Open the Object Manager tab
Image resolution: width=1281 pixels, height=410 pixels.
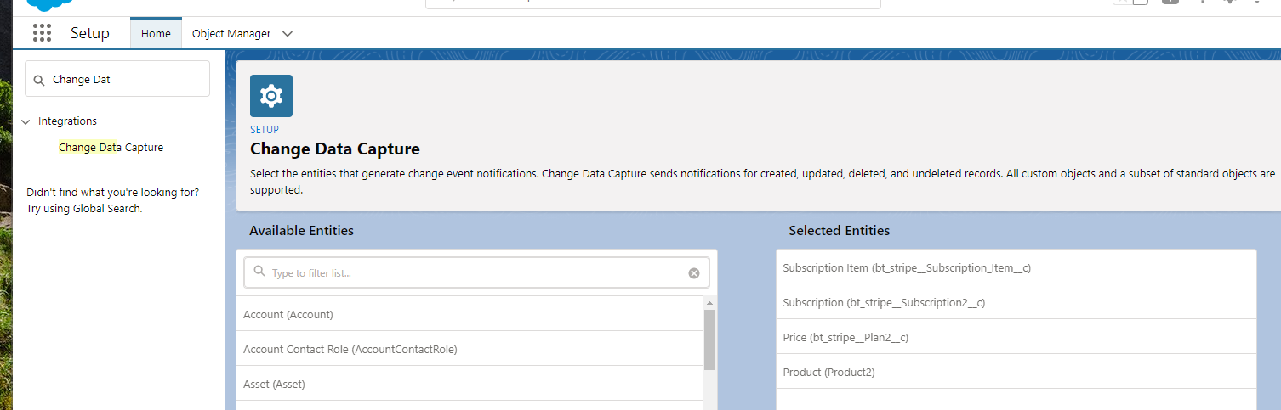point(231,33)
